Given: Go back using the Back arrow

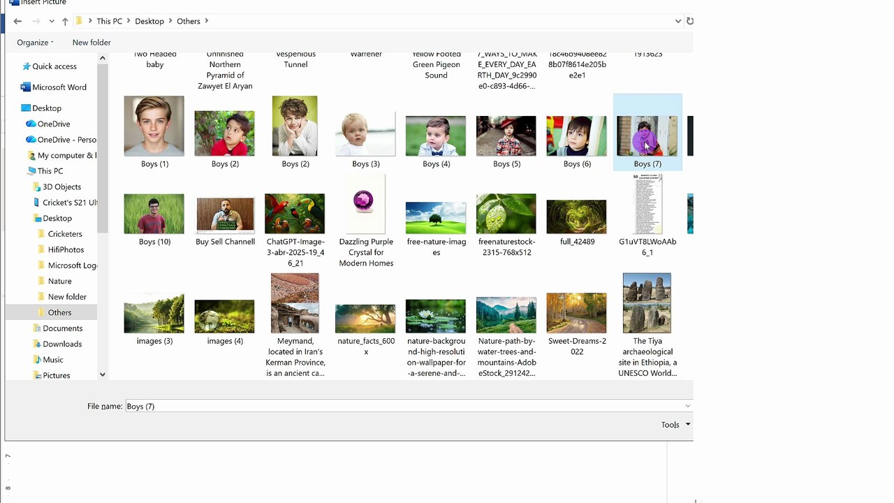Looking at the screenshot, I should click(17, 22).
